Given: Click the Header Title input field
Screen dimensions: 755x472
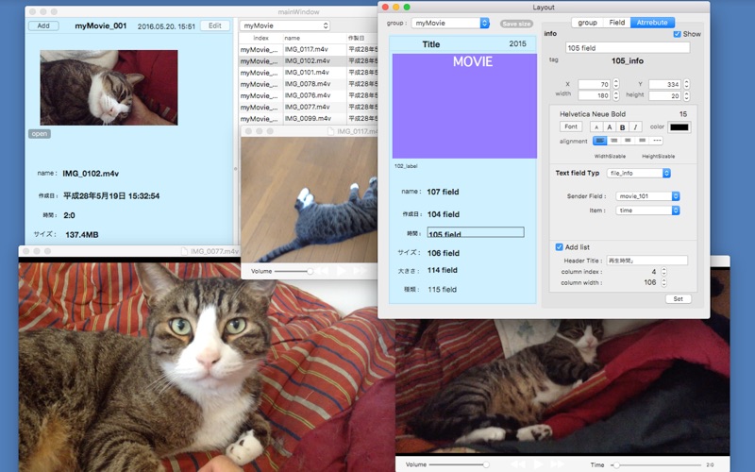Looking at the screenshot, I should (x=646, y=261).
